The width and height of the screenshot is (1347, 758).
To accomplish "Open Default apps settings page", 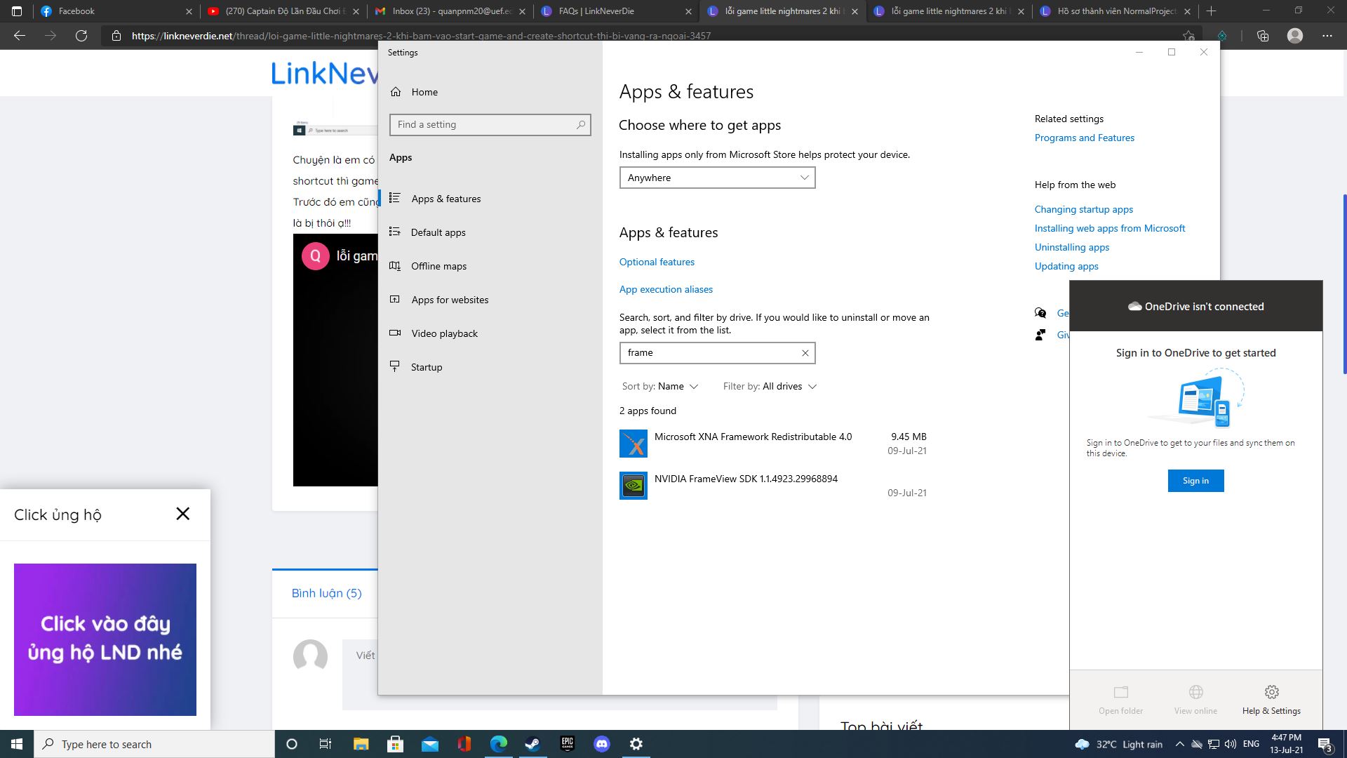I will tap(438, 232).
